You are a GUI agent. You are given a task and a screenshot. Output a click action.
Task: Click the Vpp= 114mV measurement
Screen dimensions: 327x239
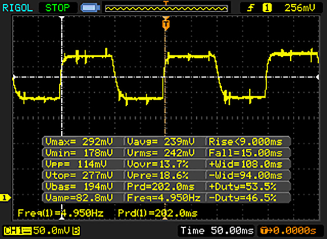point(76,164)
